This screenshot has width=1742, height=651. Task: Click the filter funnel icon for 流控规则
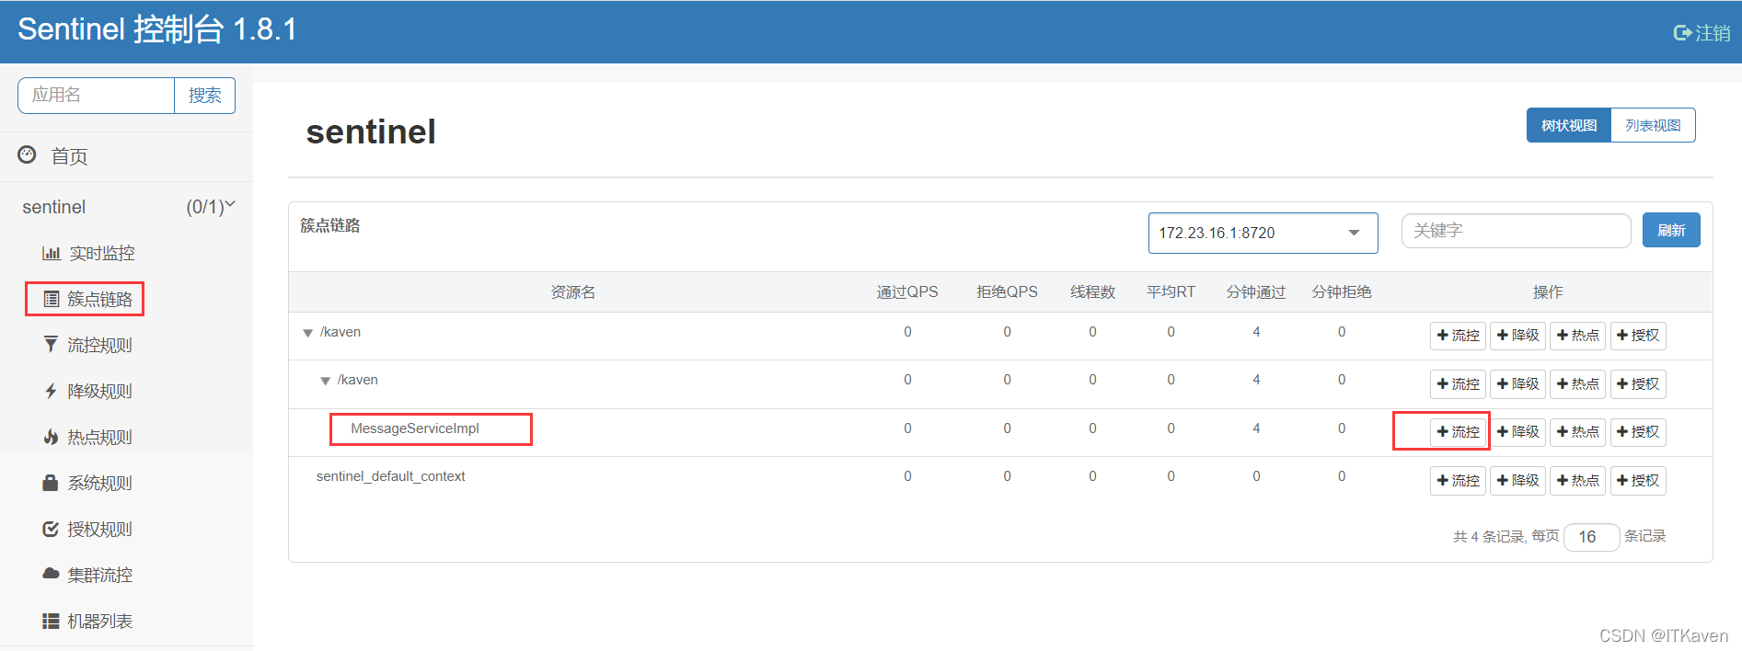51,344
